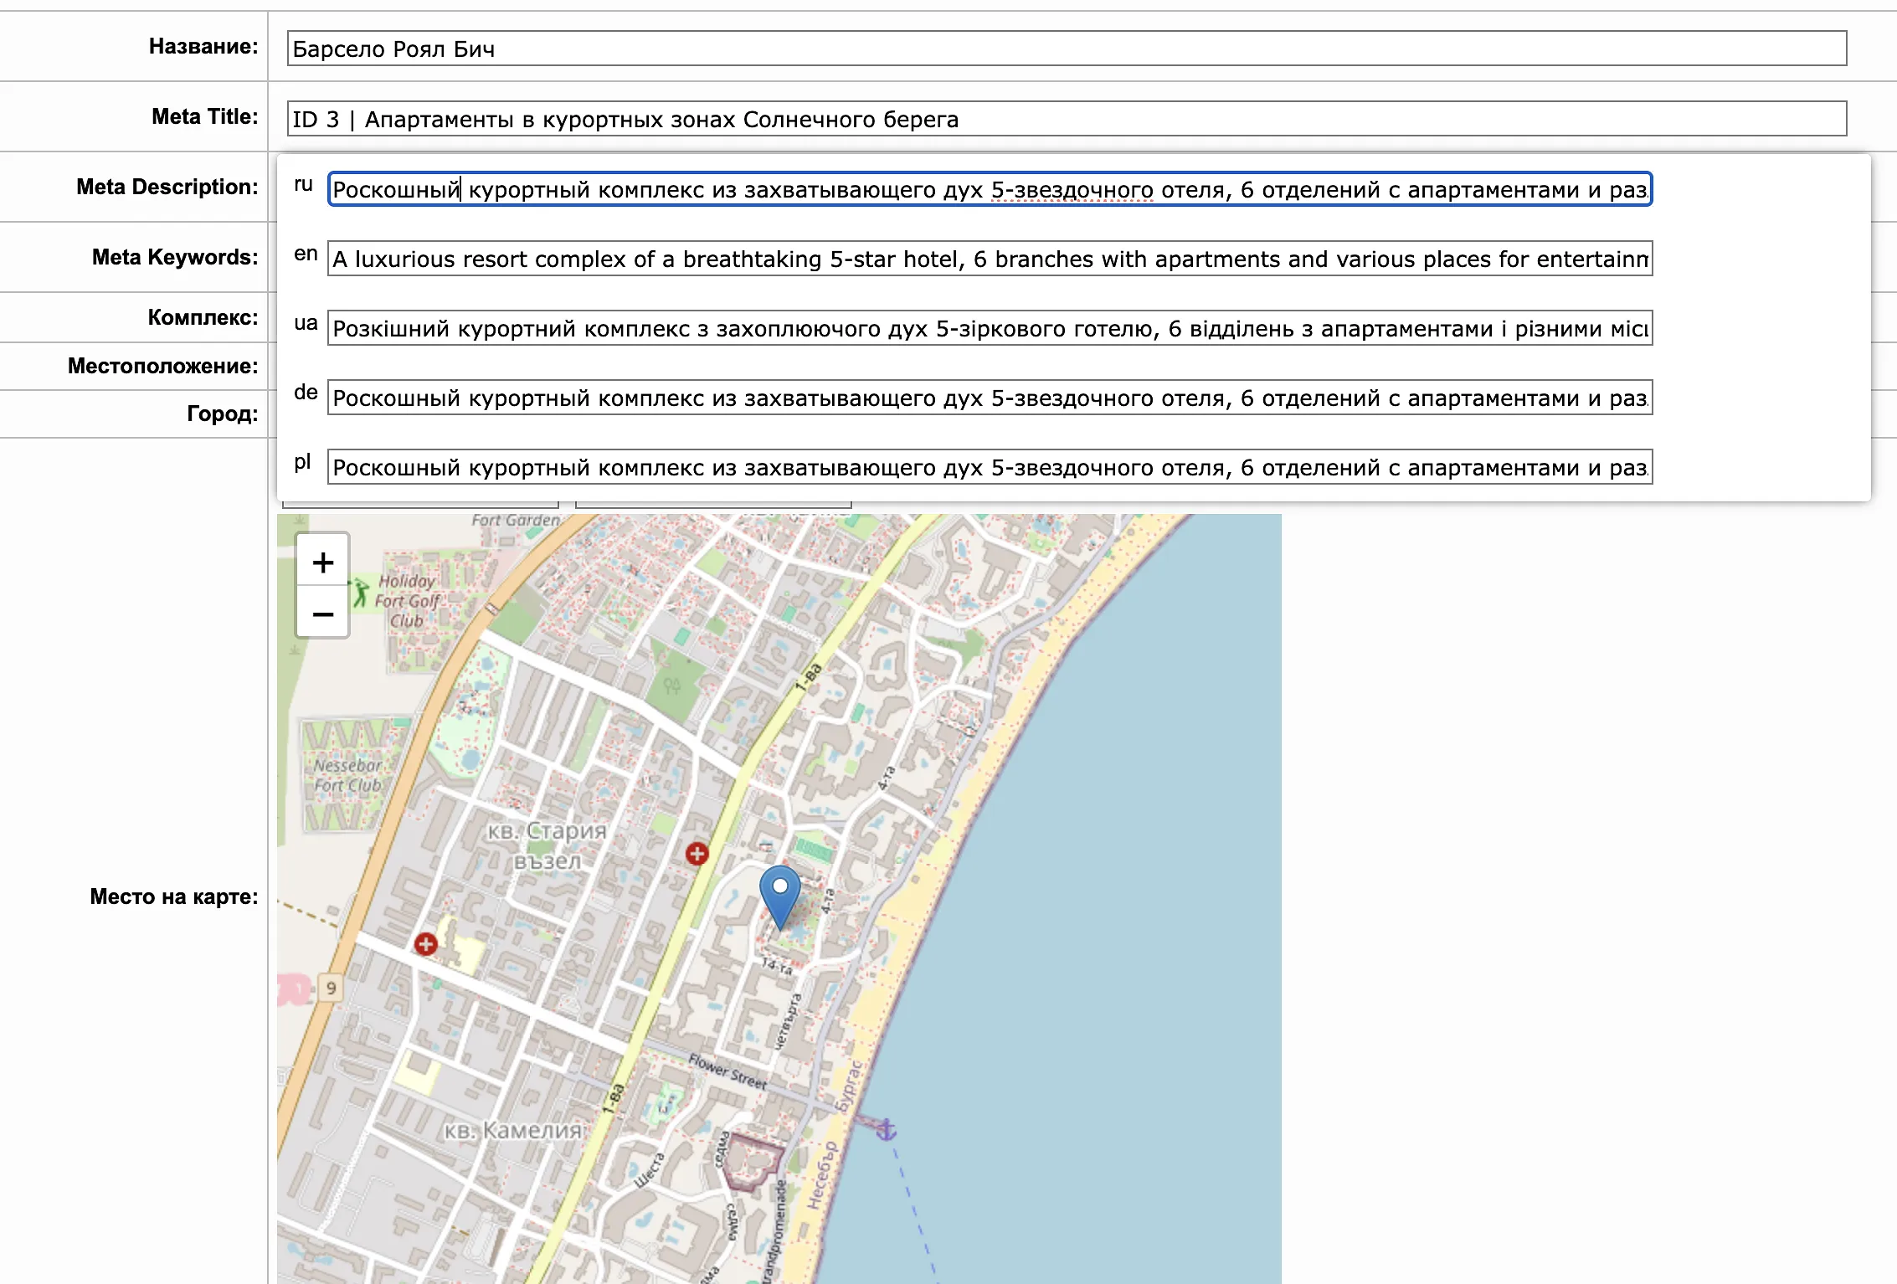The image size is (1897, 1284).
Task: Click the Nessebar Fort Club map label
Action: (347, 775)
